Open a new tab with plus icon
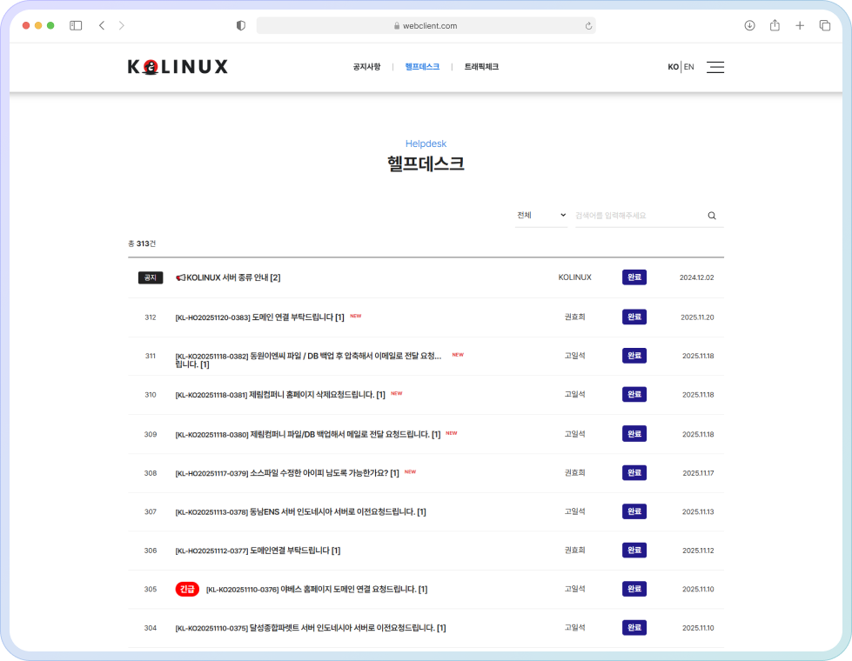Image resolution: width=852 pixels, height=661 pixels. click(x=800, y=26)
